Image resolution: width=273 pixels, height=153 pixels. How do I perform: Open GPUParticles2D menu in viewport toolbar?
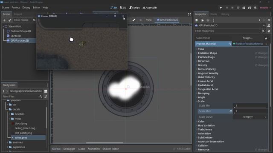[168, 20]
